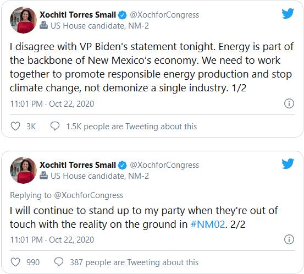Click verified badge in first tweet
This screenshot has width=304, height=274.
pos(123,15)
